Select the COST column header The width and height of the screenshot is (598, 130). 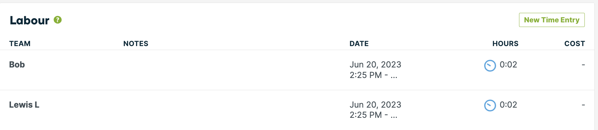click(575, 43)
